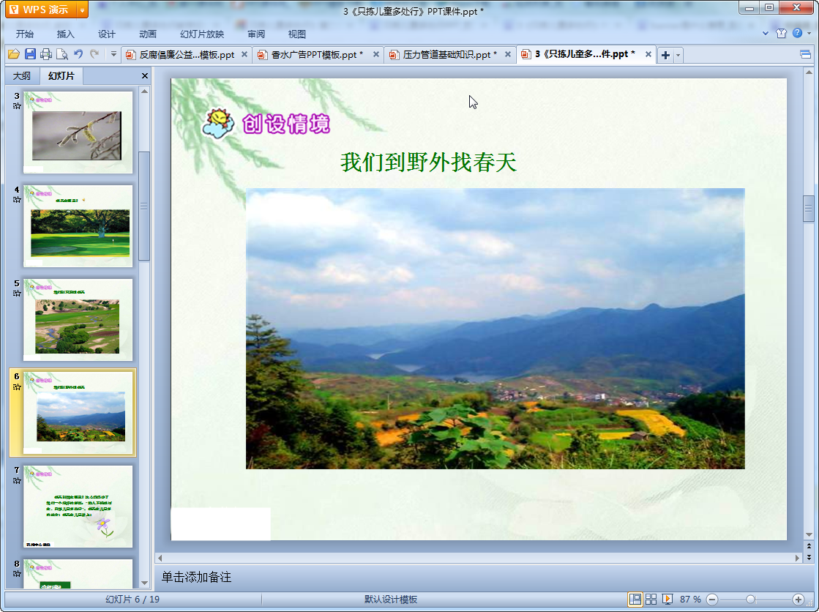
Task: Click horizontal scrollbar right arrow
Action: (x=797, y=558)
